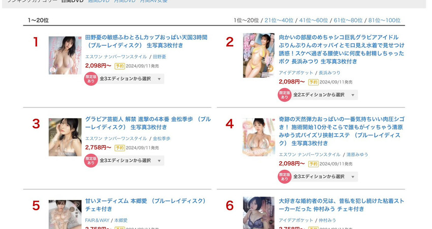Go to the 41位〜60位 ranking page
The width and height of the screenshot is (432, 229).
314,20
